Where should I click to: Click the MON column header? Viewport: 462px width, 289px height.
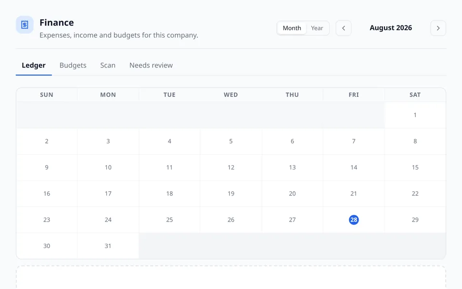pos(108,95)
